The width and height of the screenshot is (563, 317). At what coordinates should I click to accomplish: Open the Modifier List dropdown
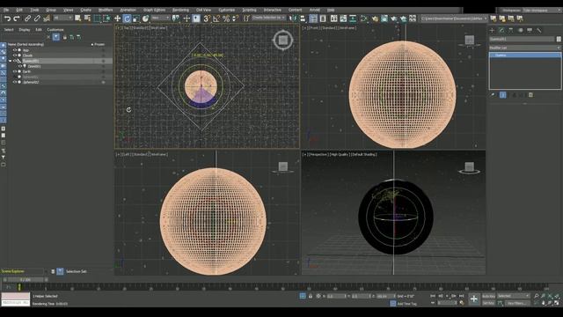525,48
